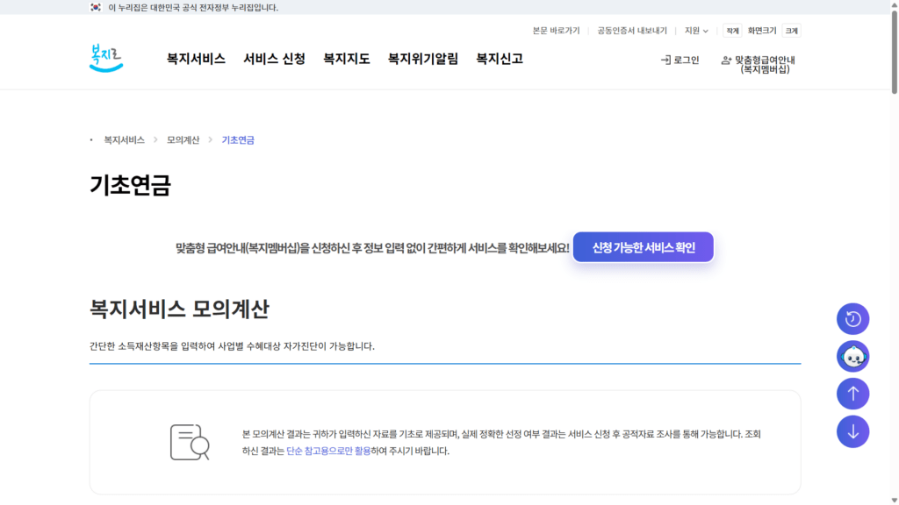The image size is (899, 505).
Task: Go to the 복지신고 menu
Action: [x=499, y=59]
